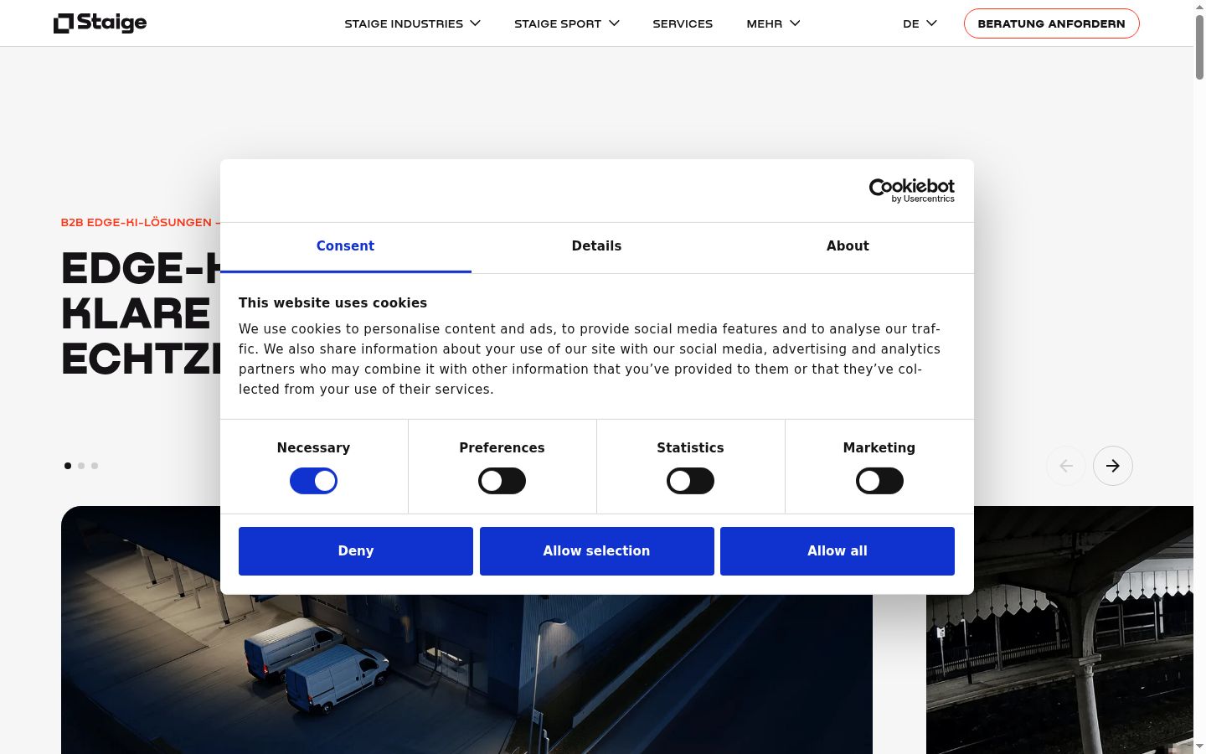The width and height of the screenshot is (1206, 754).
Task: Select the third carousel dot
Action: coord(95,466)
